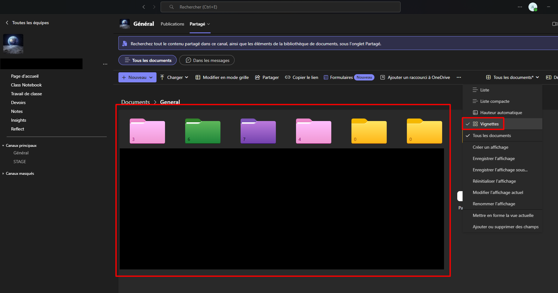Click the Dans les messages filter pill
This screenshot has height=293, width=558.
click(x=207, y=60)
